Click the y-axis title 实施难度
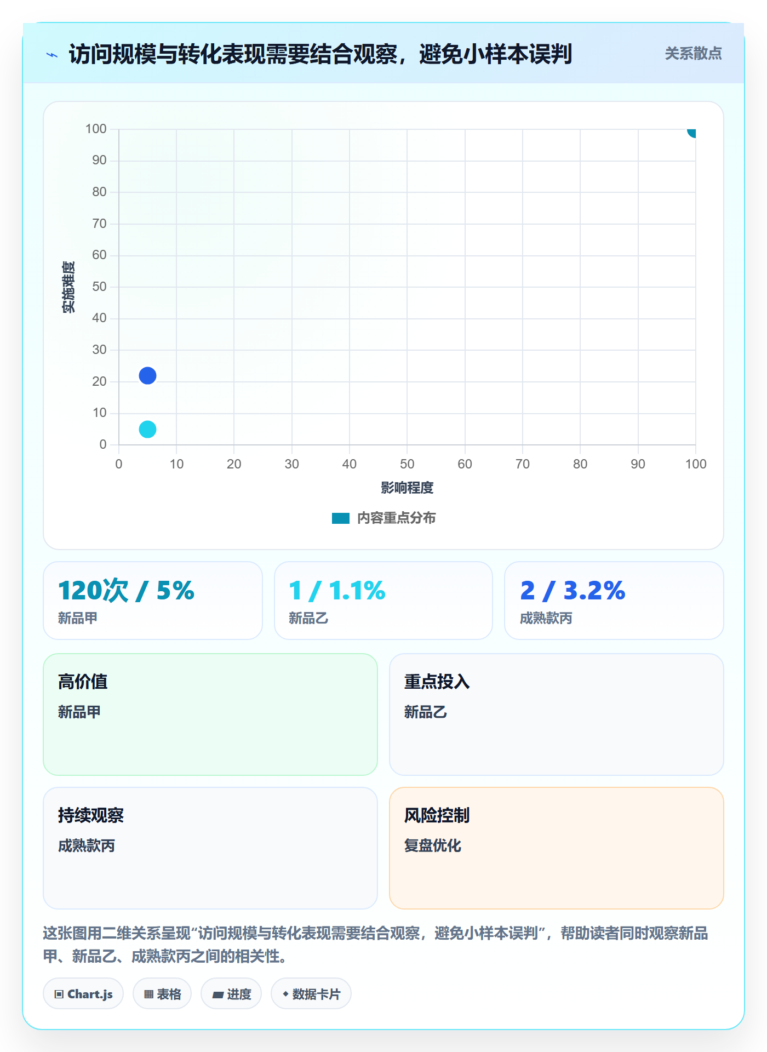 pos(68,287)
